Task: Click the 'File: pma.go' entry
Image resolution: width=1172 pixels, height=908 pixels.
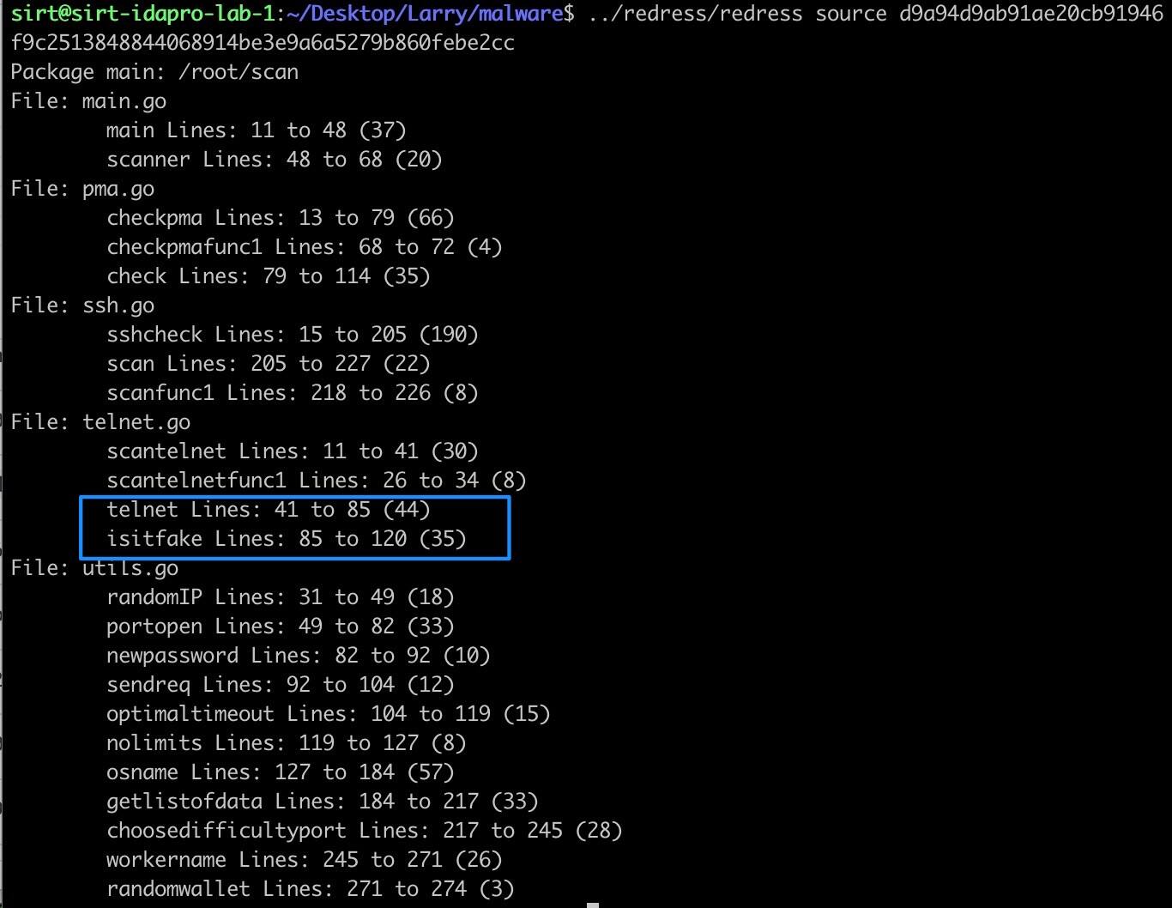Action: coord(82,189)
